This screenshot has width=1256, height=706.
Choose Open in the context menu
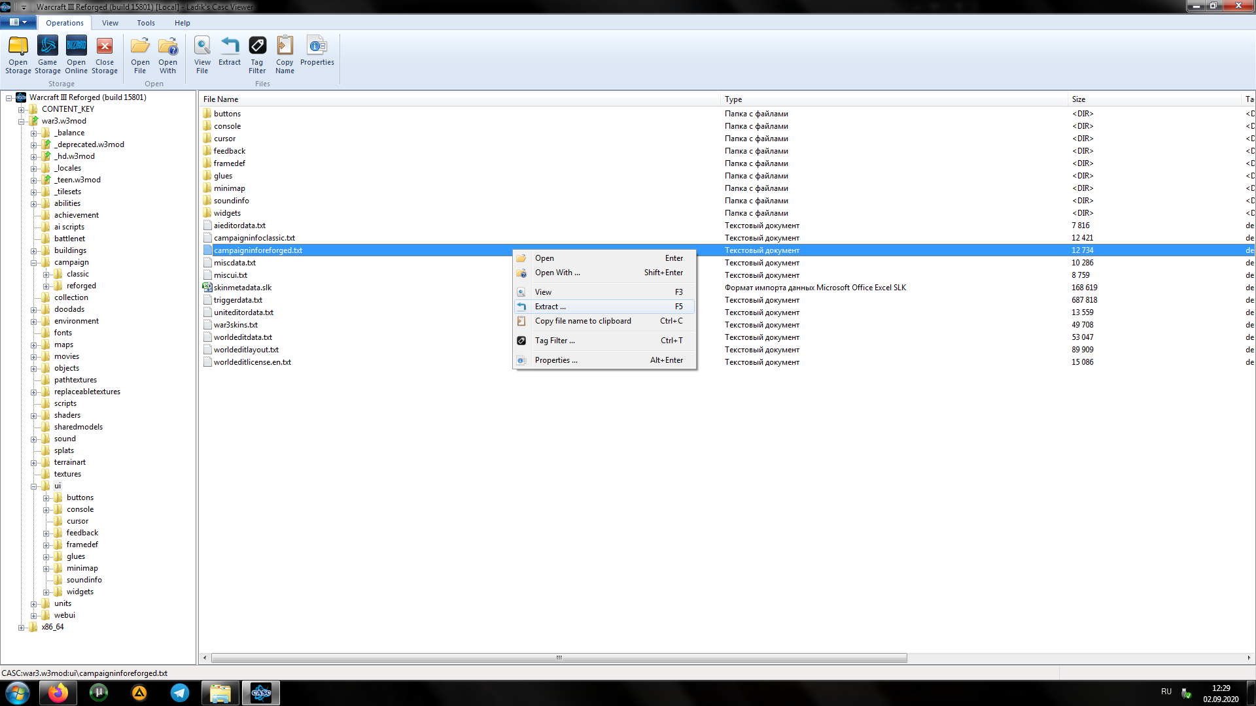click(604, 258)
